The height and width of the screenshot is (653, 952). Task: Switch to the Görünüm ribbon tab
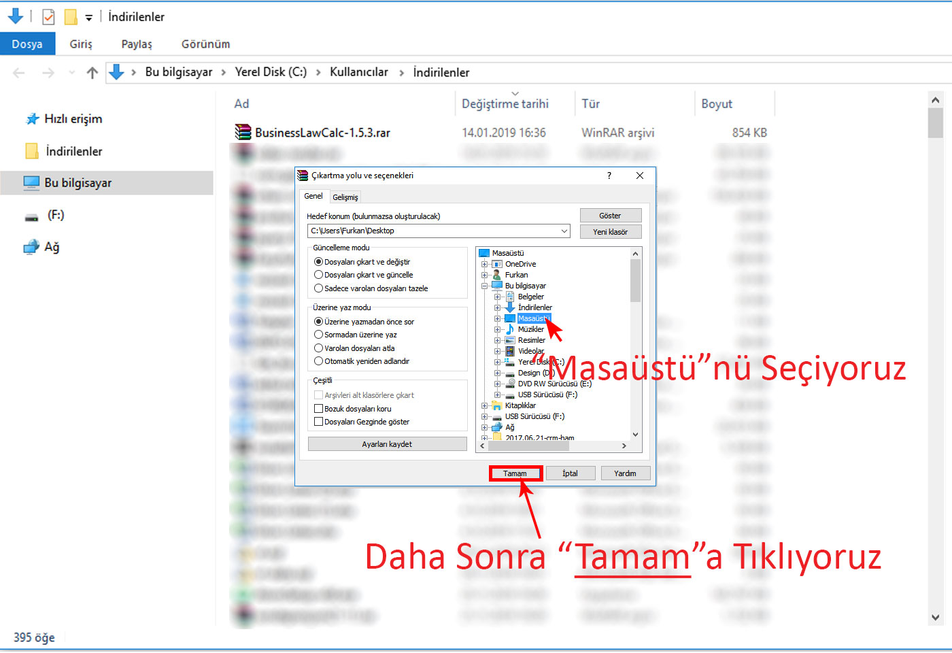pyautogui.click(x=205, y=44)
